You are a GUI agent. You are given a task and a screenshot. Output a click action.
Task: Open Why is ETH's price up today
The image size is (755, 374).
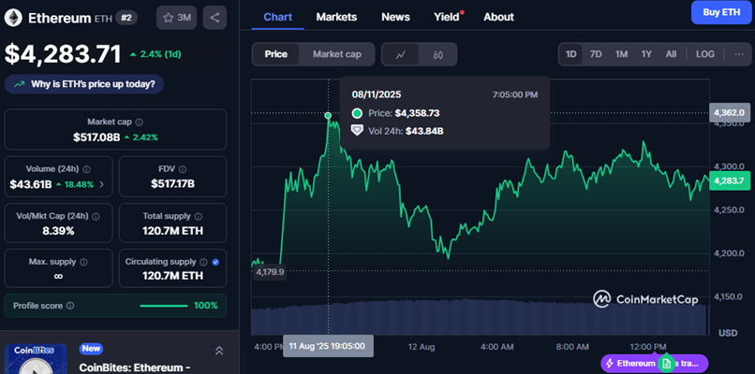[x=84, y=84]
